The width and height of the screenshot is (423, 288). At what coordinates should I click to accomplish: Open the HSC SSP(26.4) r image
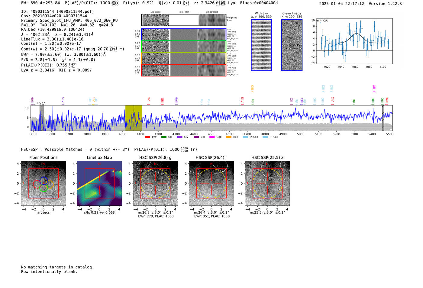pyautogui.click(x=211, y=183)
